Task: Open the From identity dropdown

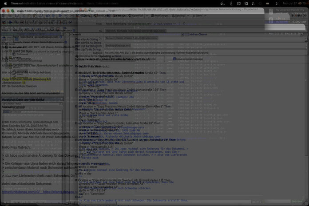Action: pyautogui.click(x=141, y=24)
